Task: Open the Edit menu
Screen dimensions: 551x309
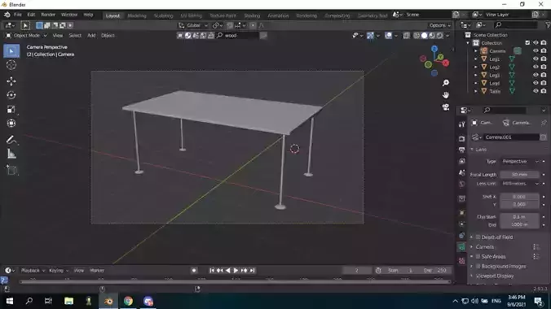Action: tap(31, 15)
